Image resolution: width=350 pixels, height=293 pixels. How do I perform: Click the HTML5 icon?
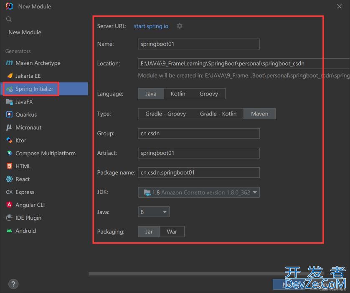[x=9, y=166]
